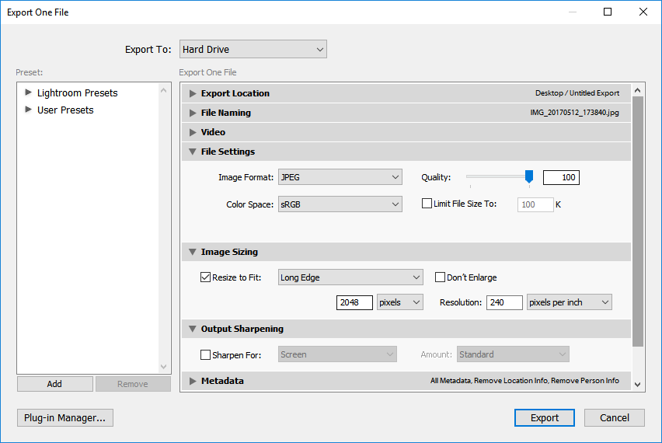This screenshot has height=443, width=662.
Task: Click the File Naming section header
Action: tap(406, 113)
